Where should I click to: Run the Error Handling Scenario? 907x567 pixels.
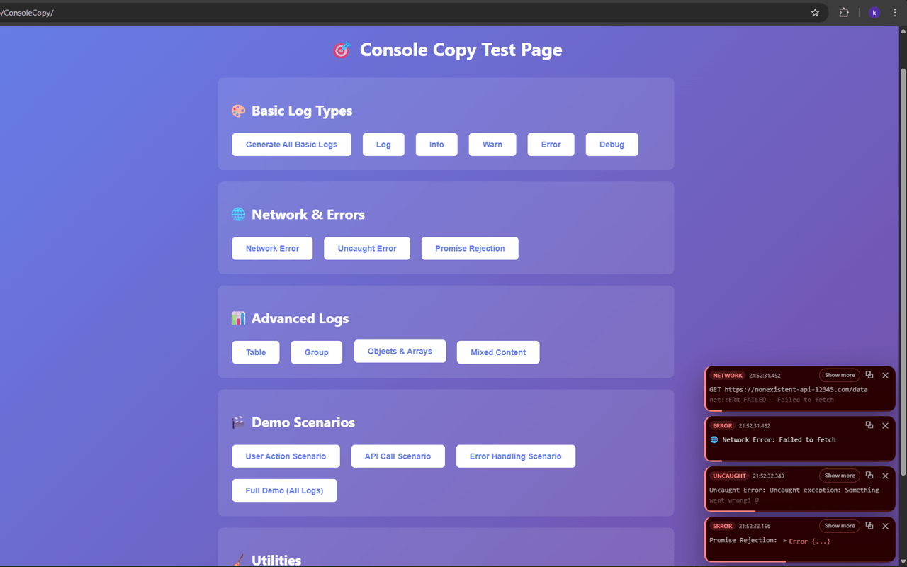pos(516,456)
